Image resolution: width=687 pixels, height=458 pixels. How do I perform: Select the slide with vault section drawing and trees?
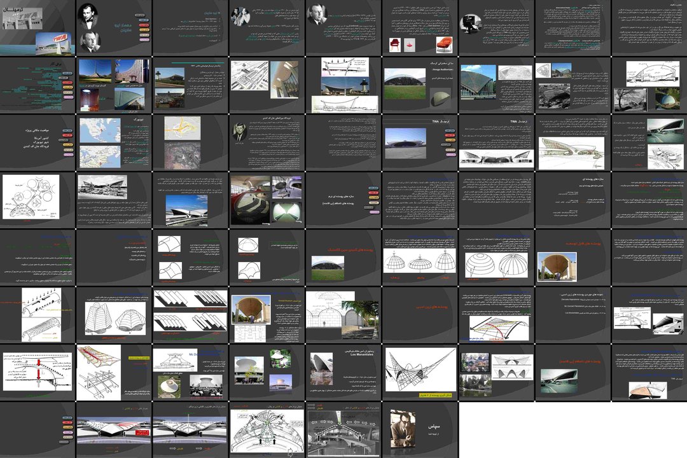(x=343, y=315)
